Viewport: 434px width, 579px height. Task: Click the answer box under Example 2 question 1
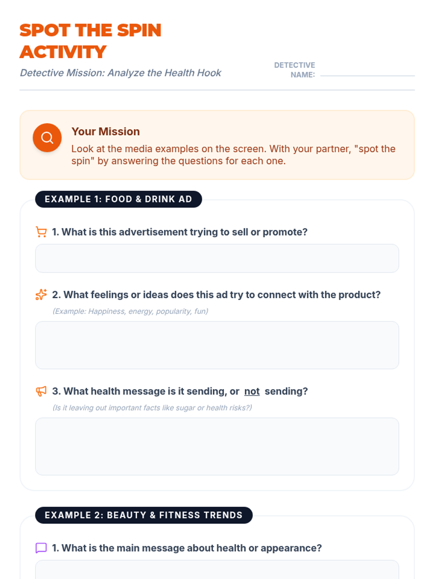click(x=217, y=570)
